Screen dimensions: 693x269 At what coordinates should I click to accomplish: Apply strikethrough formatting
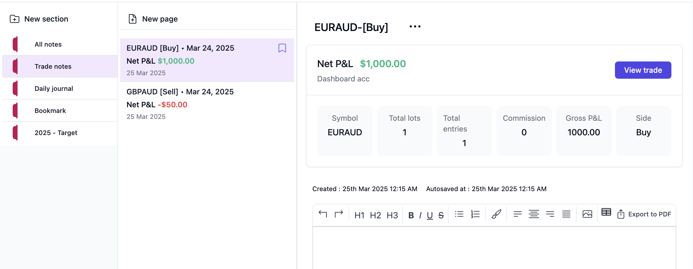441,215
